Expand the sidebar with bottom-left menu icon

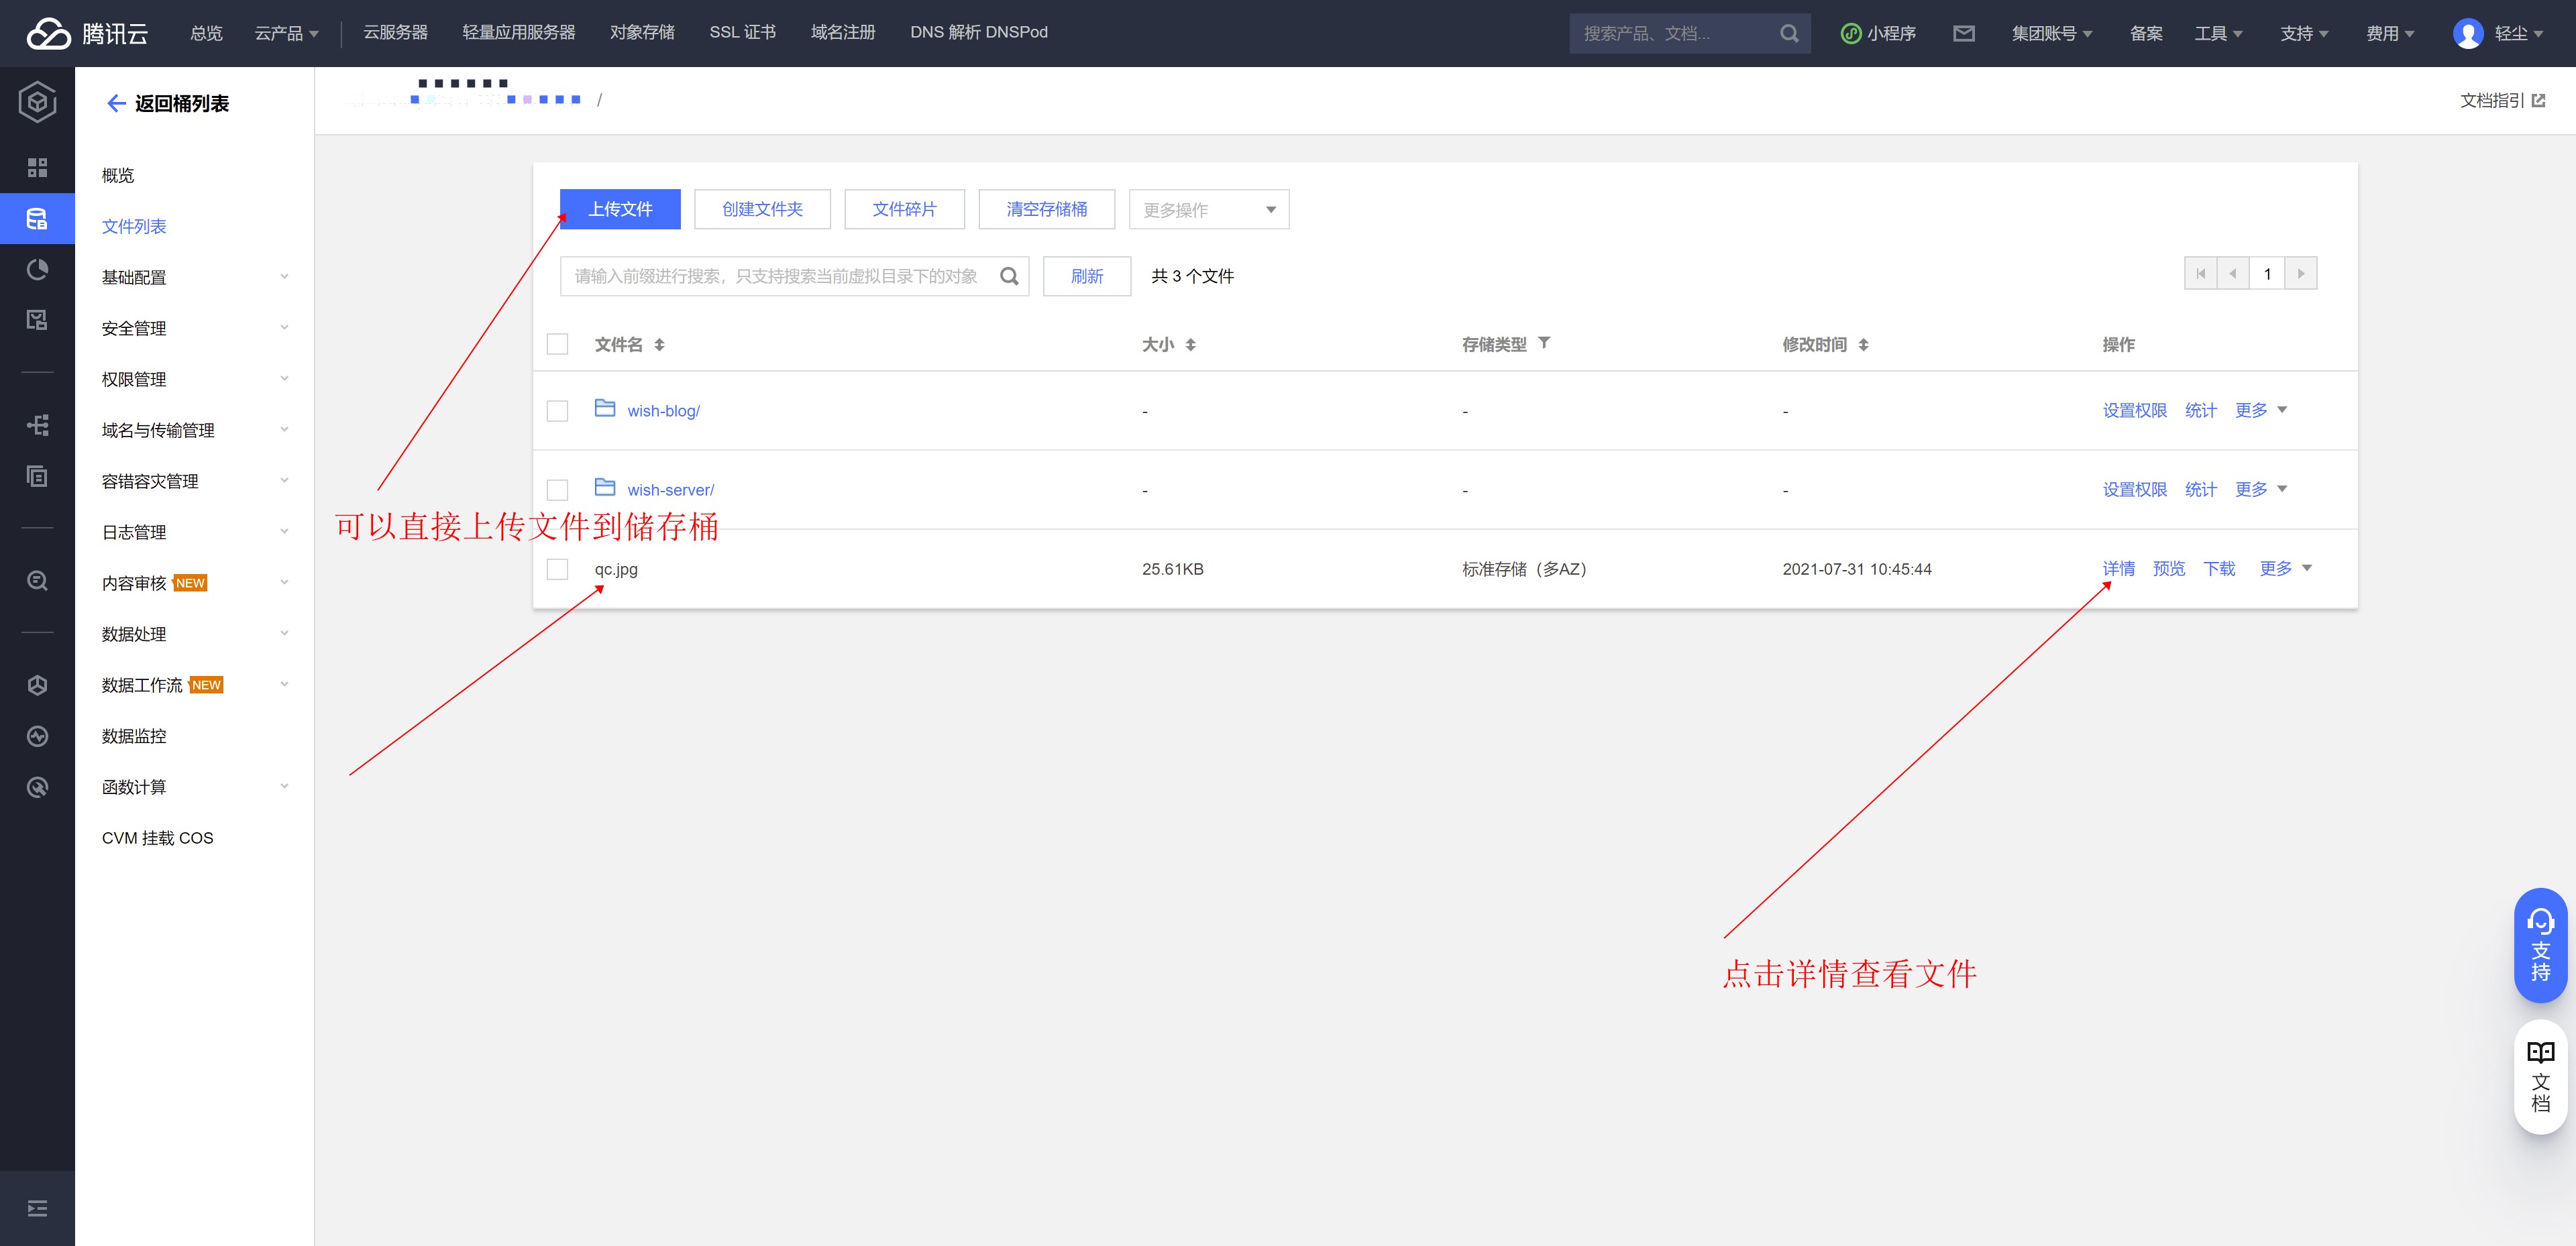coord(37,1208)
